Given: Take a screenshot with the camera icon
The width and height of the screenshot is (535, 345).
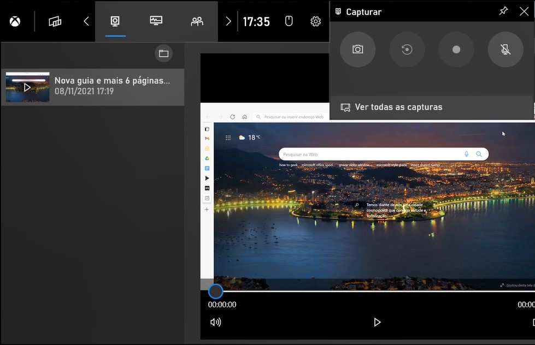Looking at the screenshot, I should (x=357, y=49).
